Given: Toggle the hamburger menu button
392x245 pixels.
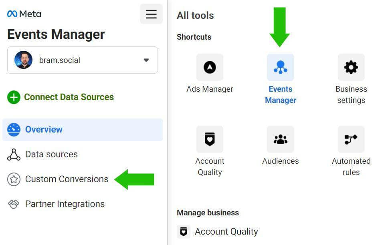Looking at the screenshot, I should 151,14.
